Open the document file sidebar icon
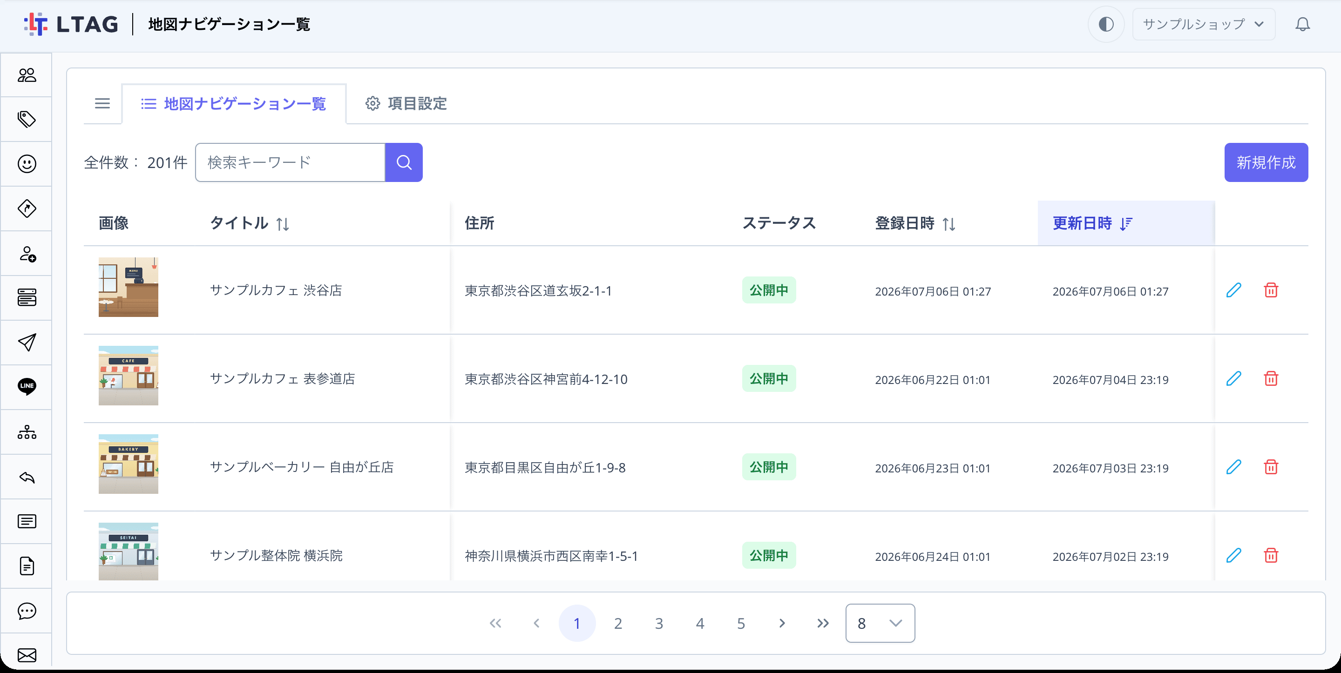The image size is (1341, 673). tap(27, 566)
